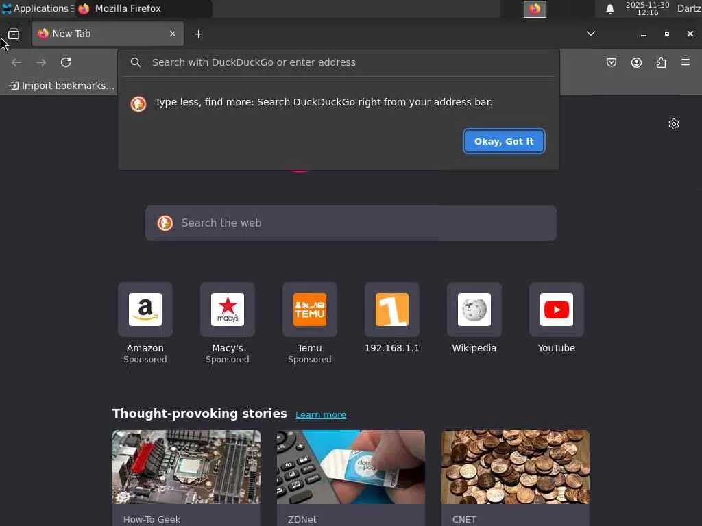
Task: Open the How-To Geek story thumbnail
Action: point(186,467)
